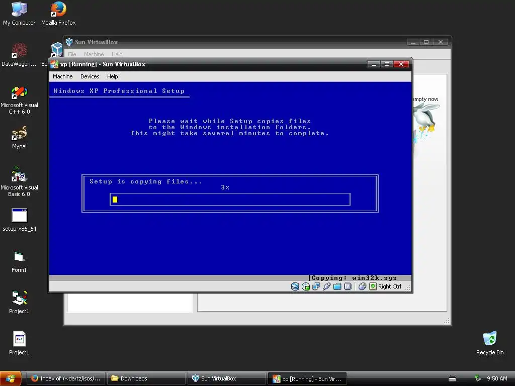Click the Windows XP Professional Setup heading
515x386 pixels.
pyautogui.click(x=119, y=91)
